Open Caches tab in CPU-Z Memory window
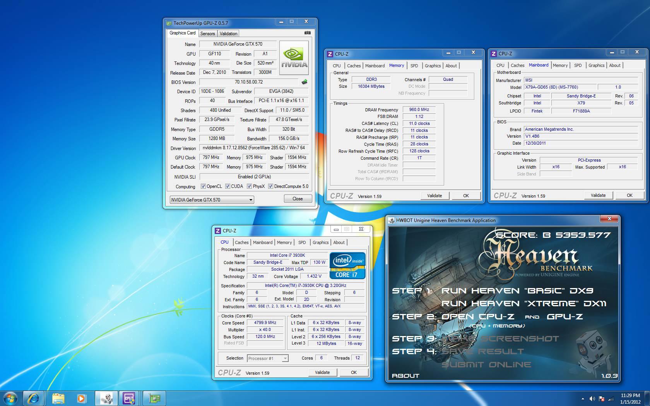 pos(354,66)
